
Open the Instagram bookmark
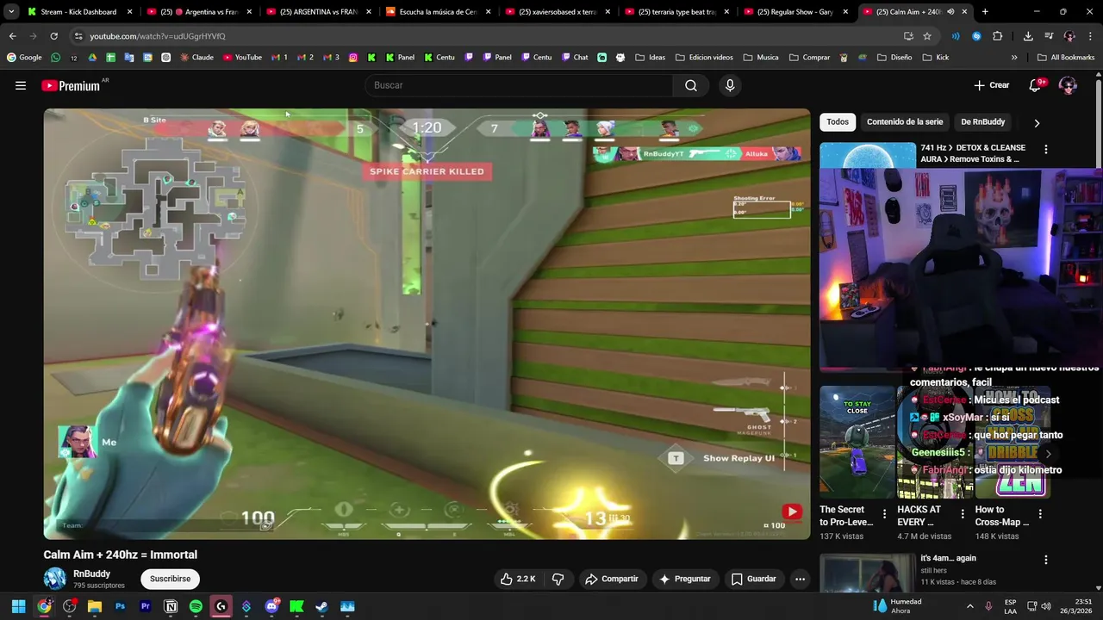click(x=353, y=58)
